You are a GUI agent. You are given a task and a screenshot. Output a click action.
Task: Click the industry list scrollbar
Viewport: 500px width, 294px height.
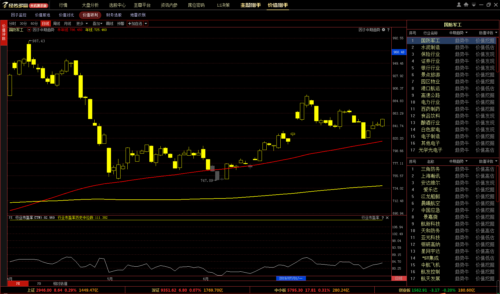[498, 55]
